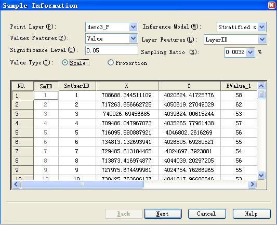Click the X column header
277x226 pixels.
(127, 86)
